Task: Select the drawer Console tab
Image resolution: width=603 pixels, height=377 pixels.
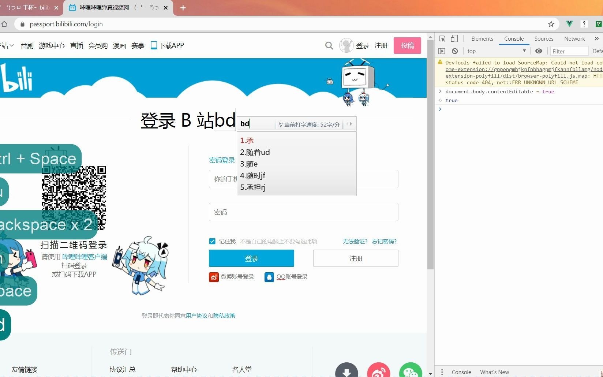Action: [x=461, y=372]
